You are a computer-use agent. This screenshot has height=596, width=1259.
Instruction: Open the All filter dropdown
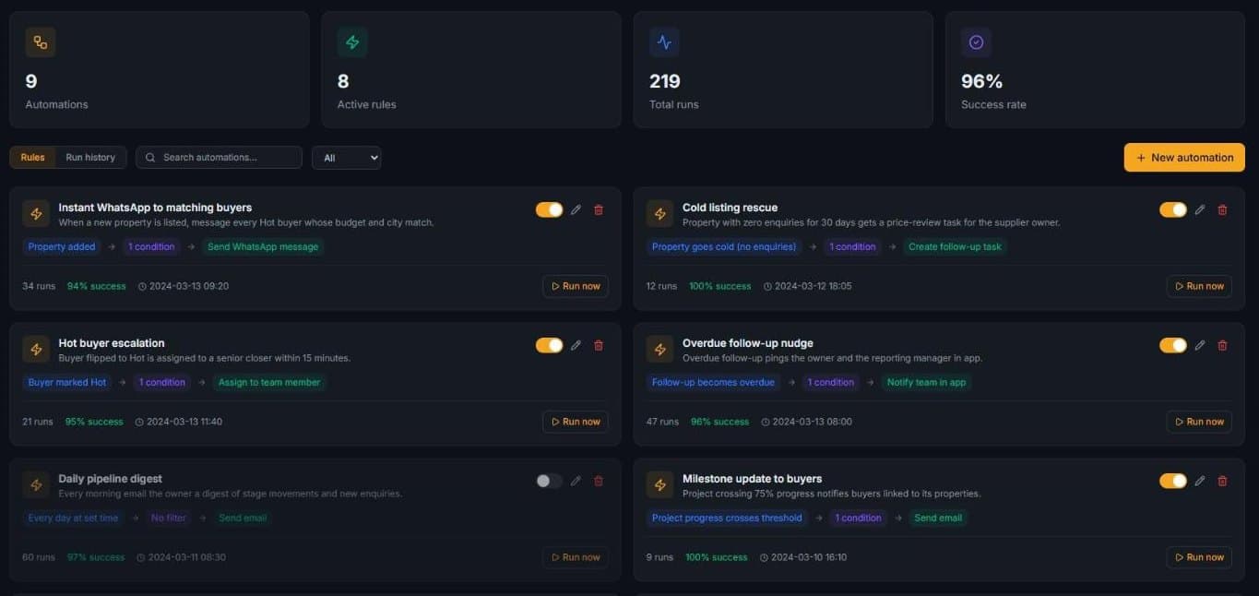pyautogui.click(x=346, y=158)
